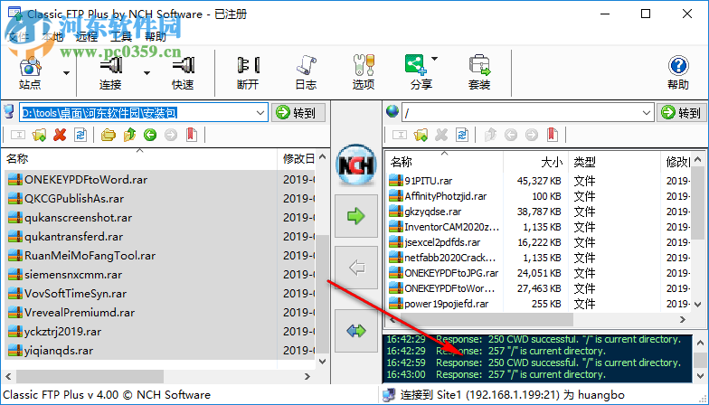Select local file VovSoftTimeSyn.rar
The height and width of the screenshot is (405, 709).
click(x=67, y=293)
